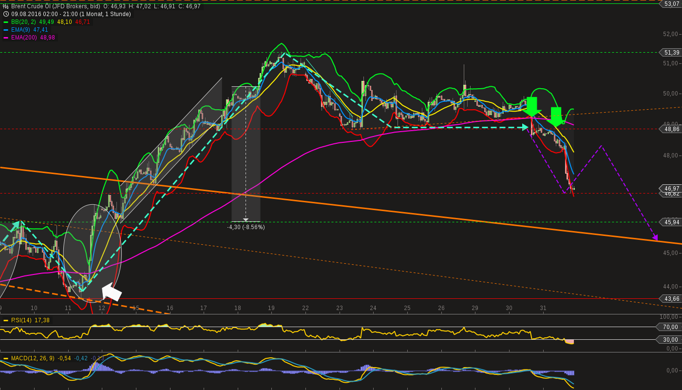Click the date label '29' on the time axis
The height and width of the screenshot is (390, 682).
coord(475,308)
